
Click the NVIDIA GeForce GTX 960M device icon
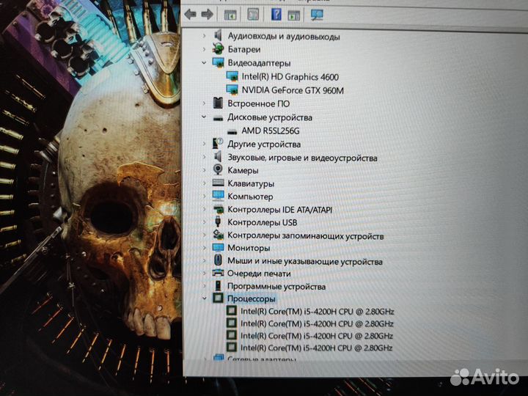(x=232, y=90)
